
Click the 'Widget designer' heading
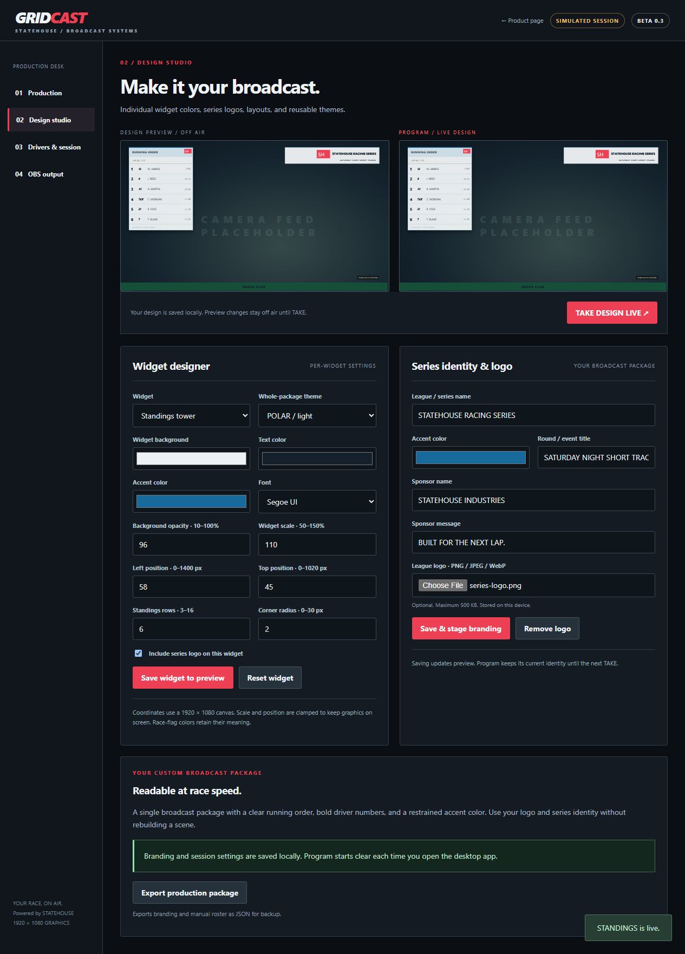point(171,367)
